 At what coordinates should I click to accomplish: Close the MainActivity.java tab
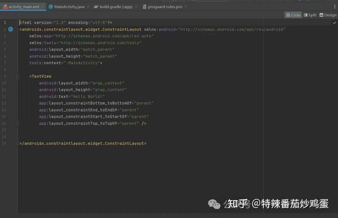coord(88,6)
